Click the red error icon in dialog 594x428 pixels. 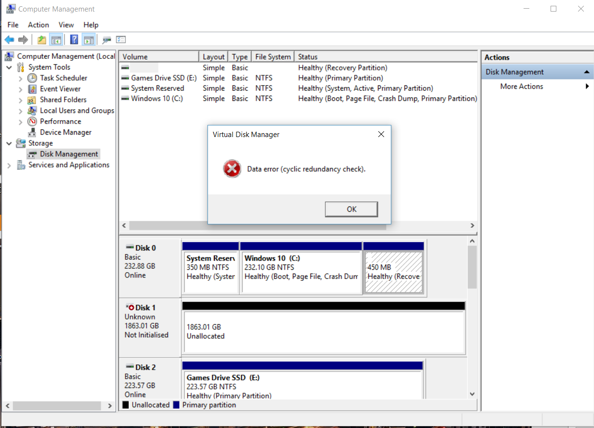pos(232,169)
